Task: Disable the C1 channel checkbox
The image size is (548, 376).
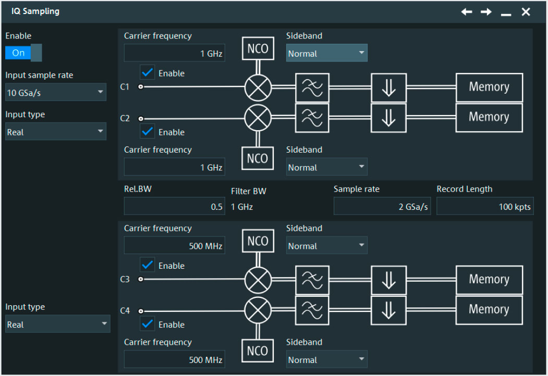Action: coord(147,73)
